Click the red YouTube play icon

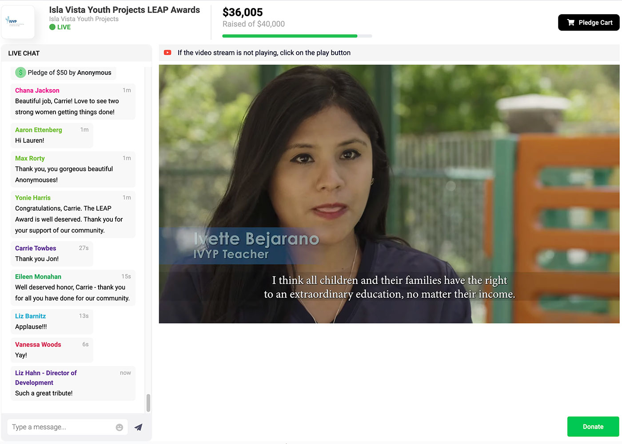coord(167,53)
